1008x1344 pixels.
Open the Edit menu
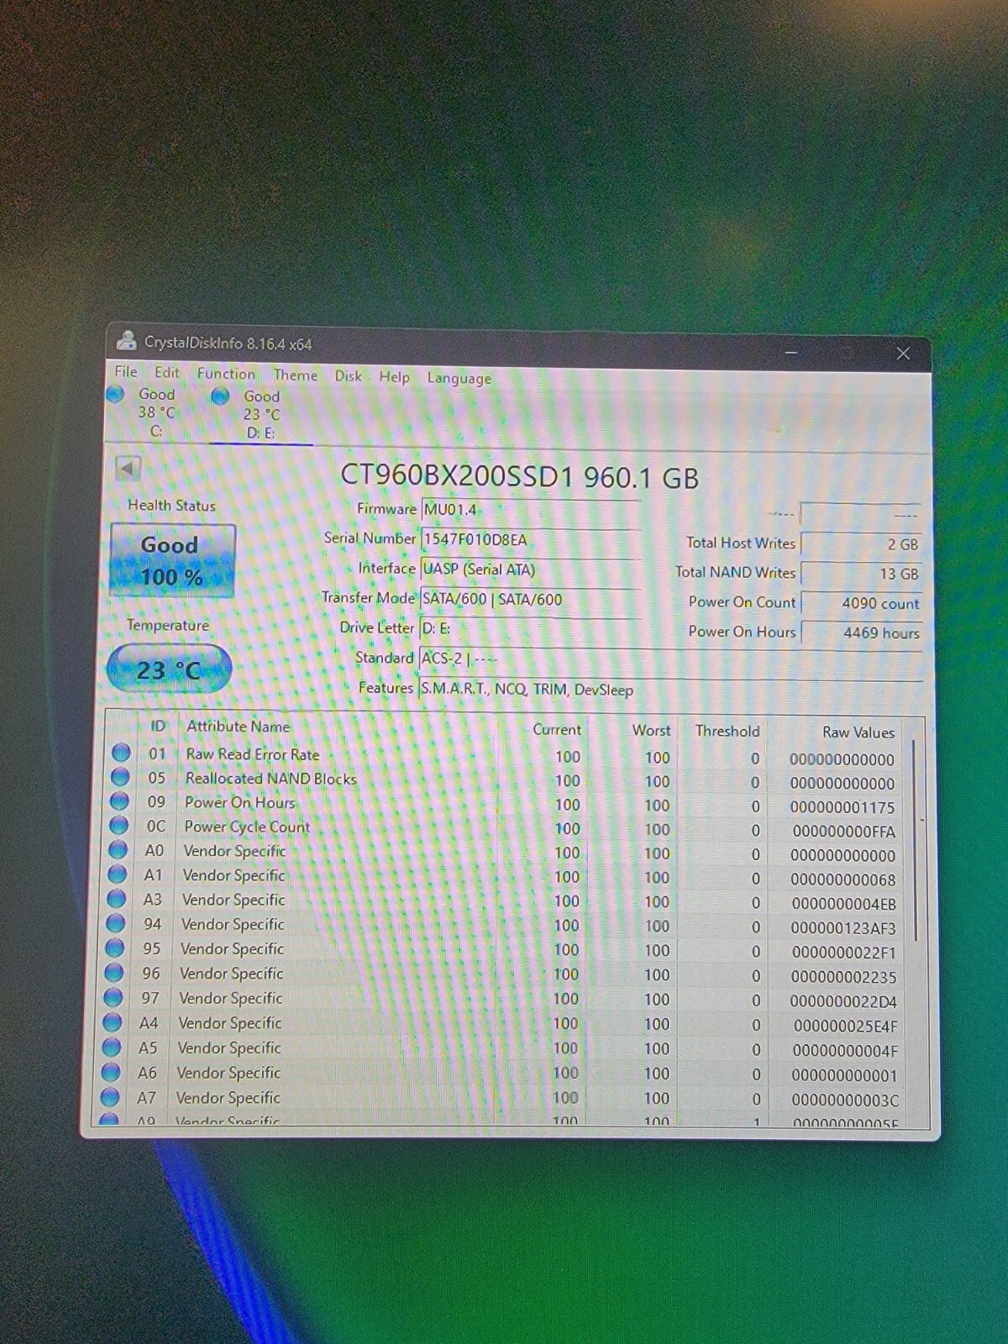pyautogui.click(x=166, y=372)
